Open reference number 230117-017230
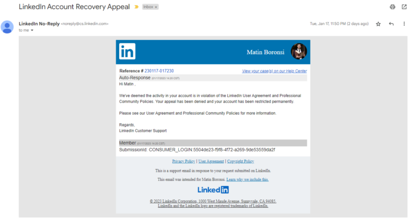Screen dimensions: 412x222 coord(159,71)
